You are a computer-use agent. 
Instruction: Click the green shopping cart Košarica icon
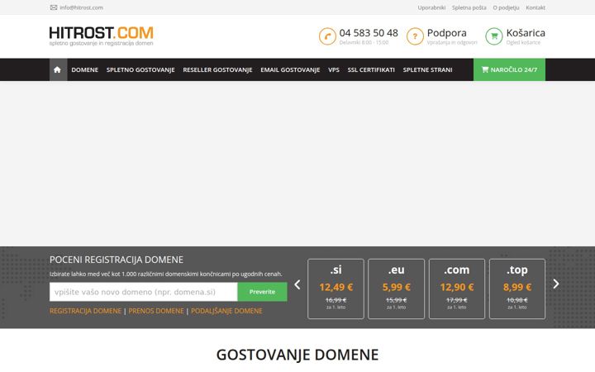[x=493, y=36]
